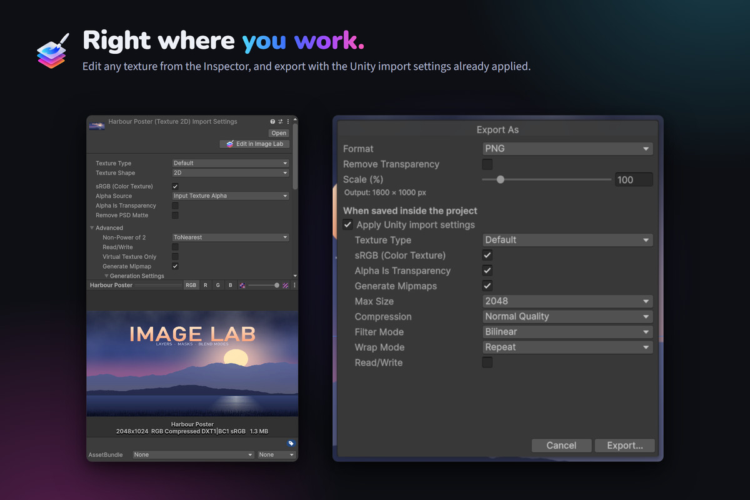Open the preview toolbar kebab menu

click(x=294, y=285)
